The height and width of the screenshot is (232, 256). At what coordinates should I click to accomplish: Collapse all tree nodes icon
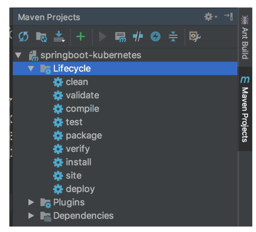pyautogui.click(x=173, y=36)
